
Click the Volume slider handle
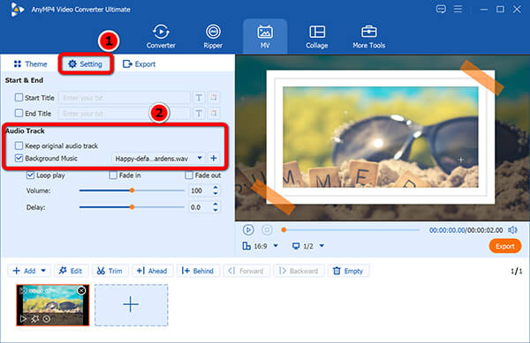132,190
